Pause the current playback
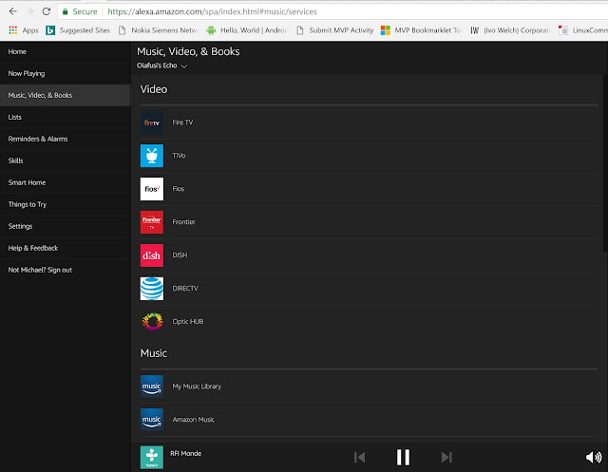 coord(403,457)
